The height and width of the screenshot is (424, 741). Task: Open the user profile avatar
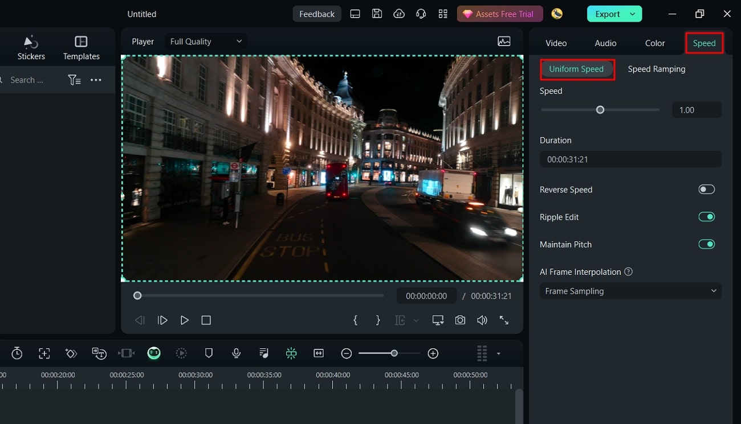point(557,14)
